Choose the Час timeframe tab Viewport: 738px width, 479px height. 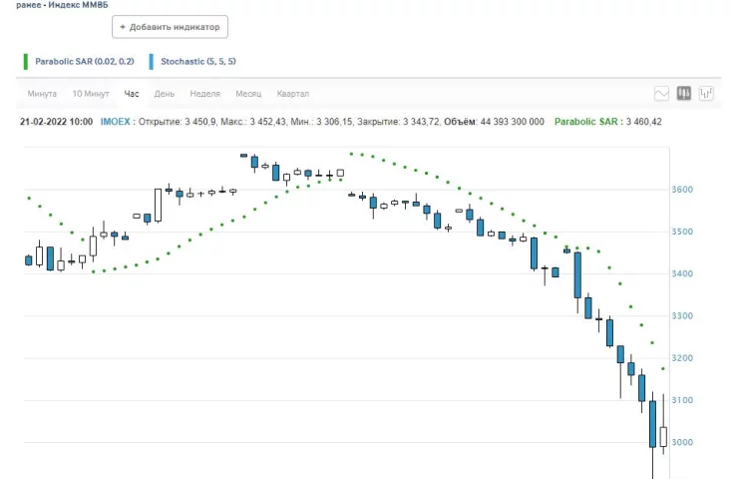(x=132, y=94)
